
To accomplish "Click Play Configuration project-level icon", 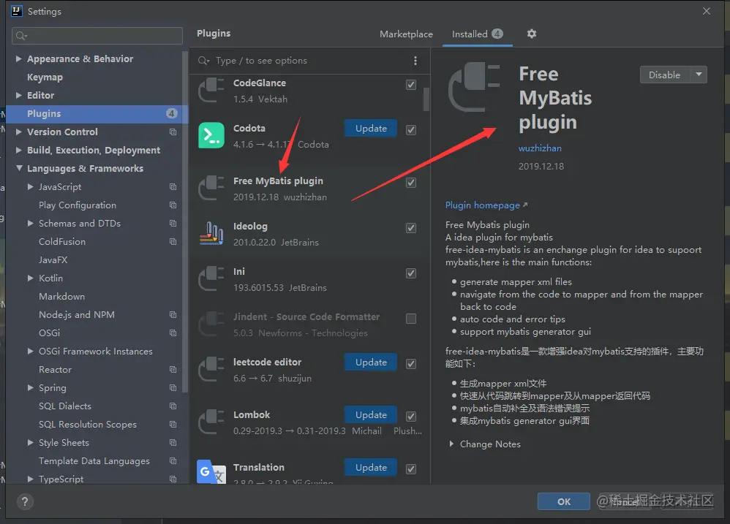I will click(x=173, y=205).
